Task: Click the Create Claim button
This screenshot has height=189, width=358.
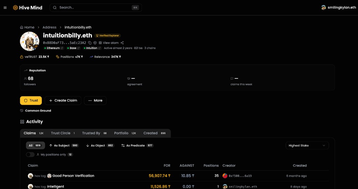Action: pyautogui.click(x=63, y=100)
